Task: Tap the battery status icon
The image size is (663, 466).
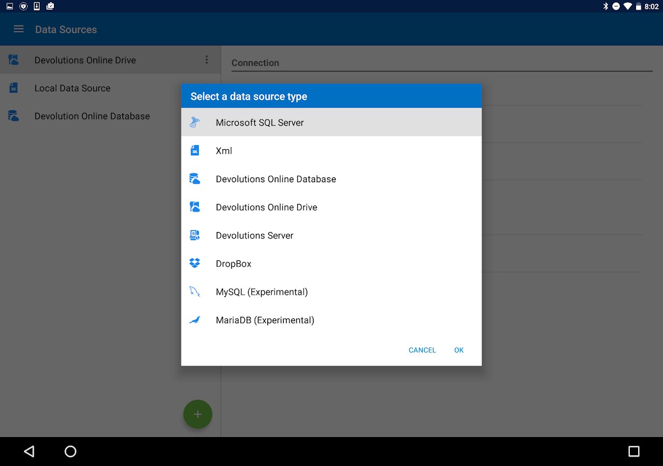Action: click(638, 6)
